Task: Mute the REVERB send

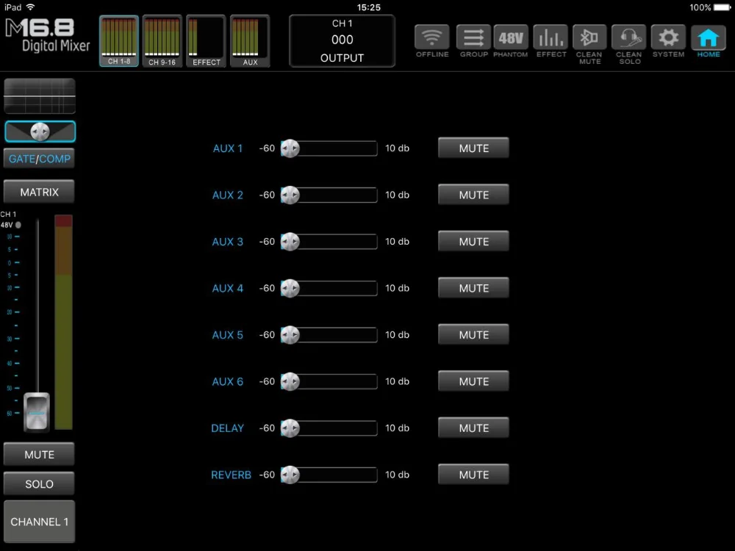Action: 473,475
